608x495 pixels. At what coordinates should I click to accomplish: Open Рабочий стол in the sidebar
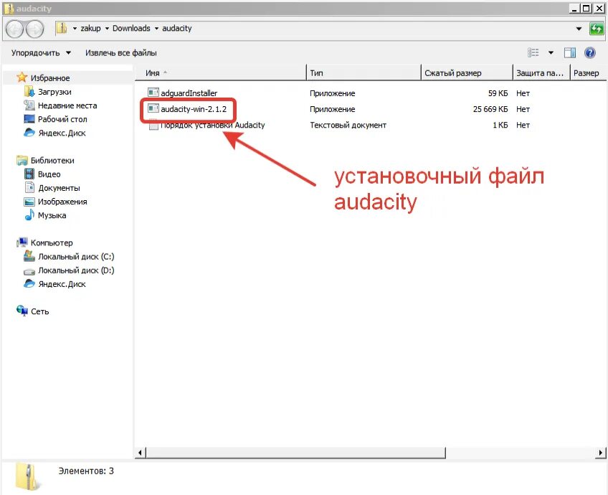[62, 119]
